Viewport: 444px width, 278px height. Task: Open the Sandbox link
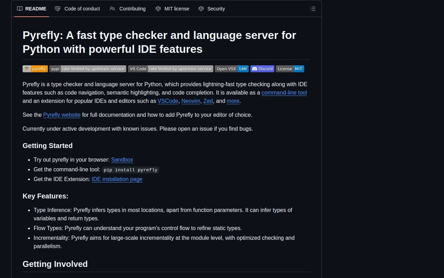click(122, 160)
